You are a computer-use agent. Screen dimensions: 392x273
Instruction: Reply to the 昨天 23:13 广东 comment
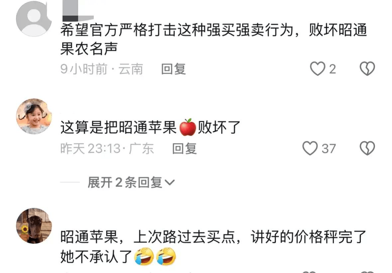pyautogui.click(x=185, y=149)
